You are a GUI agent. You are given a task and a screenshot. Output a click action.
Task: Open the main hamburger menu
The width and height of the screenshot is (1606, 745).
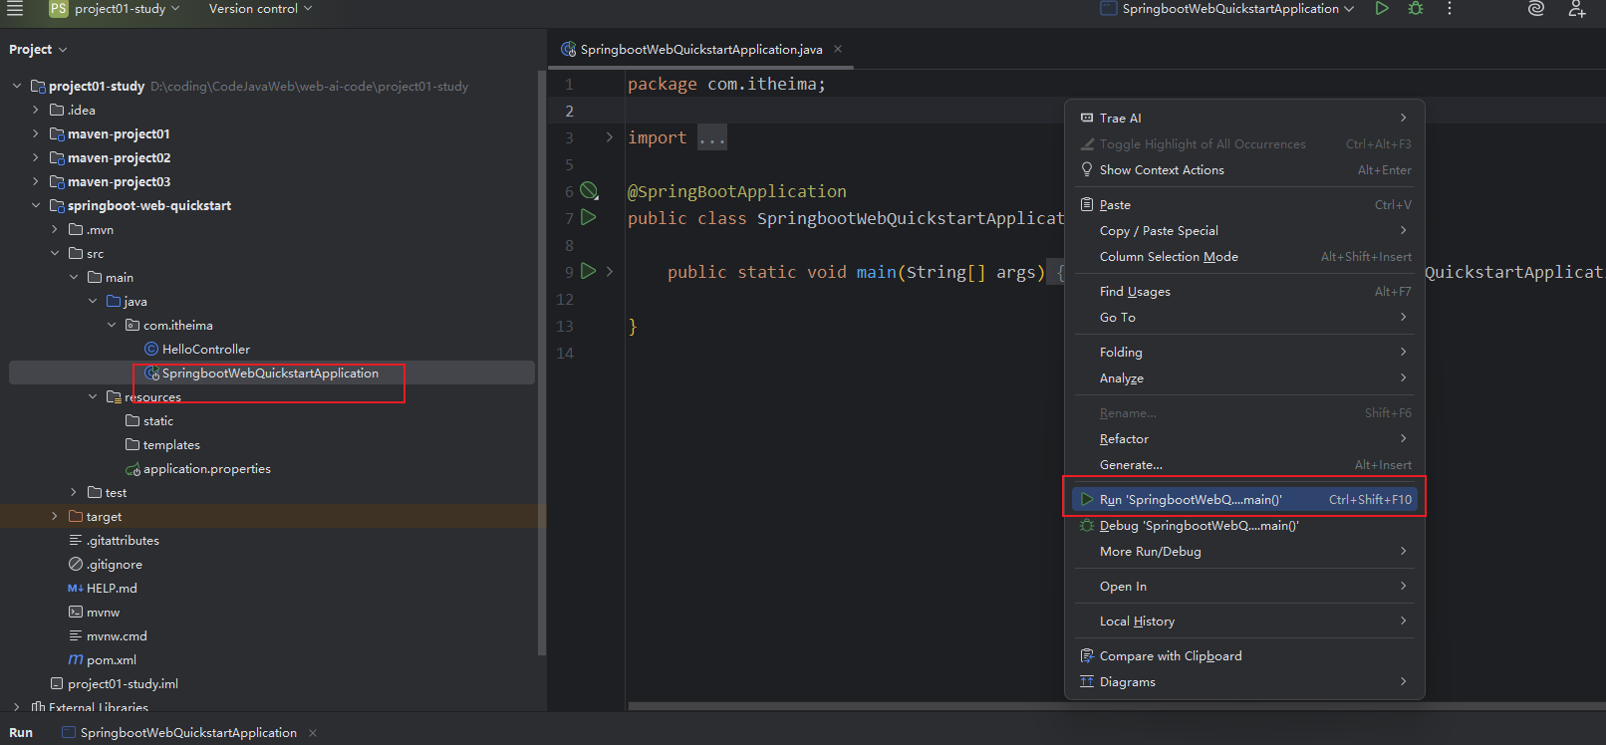15,9
